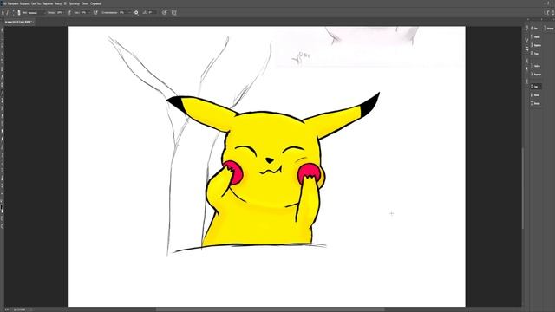
Task: Open the search icon at top right
Action: tap(546, 13)
